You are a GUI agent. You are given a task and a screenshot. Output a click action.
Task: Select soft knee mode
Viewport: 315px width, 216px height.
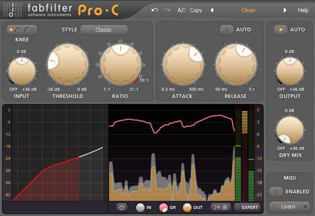click(x=15, y=30)
